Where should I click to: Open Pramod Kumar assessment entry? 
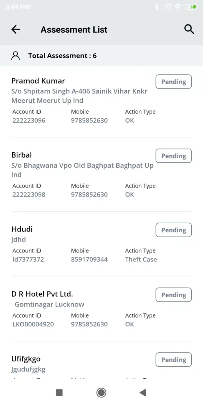(x=101, y=101)
